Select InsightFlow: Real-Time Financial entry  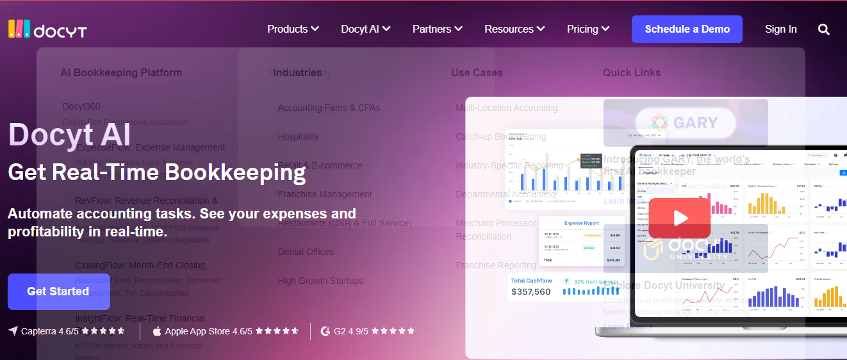(x=140, y=318)
